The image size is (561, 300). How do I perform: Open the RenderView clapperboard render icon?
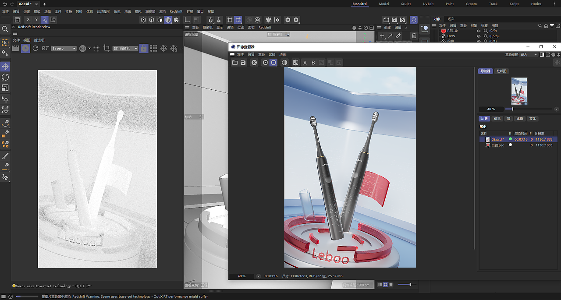click(x=16, y=48)
